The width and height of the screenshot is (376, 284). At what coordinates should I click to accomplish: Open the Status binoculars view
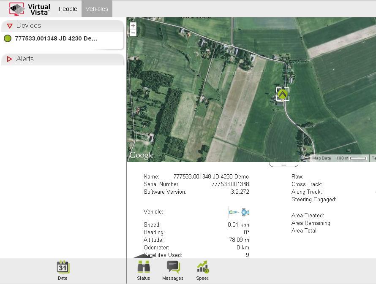[144, 268]
